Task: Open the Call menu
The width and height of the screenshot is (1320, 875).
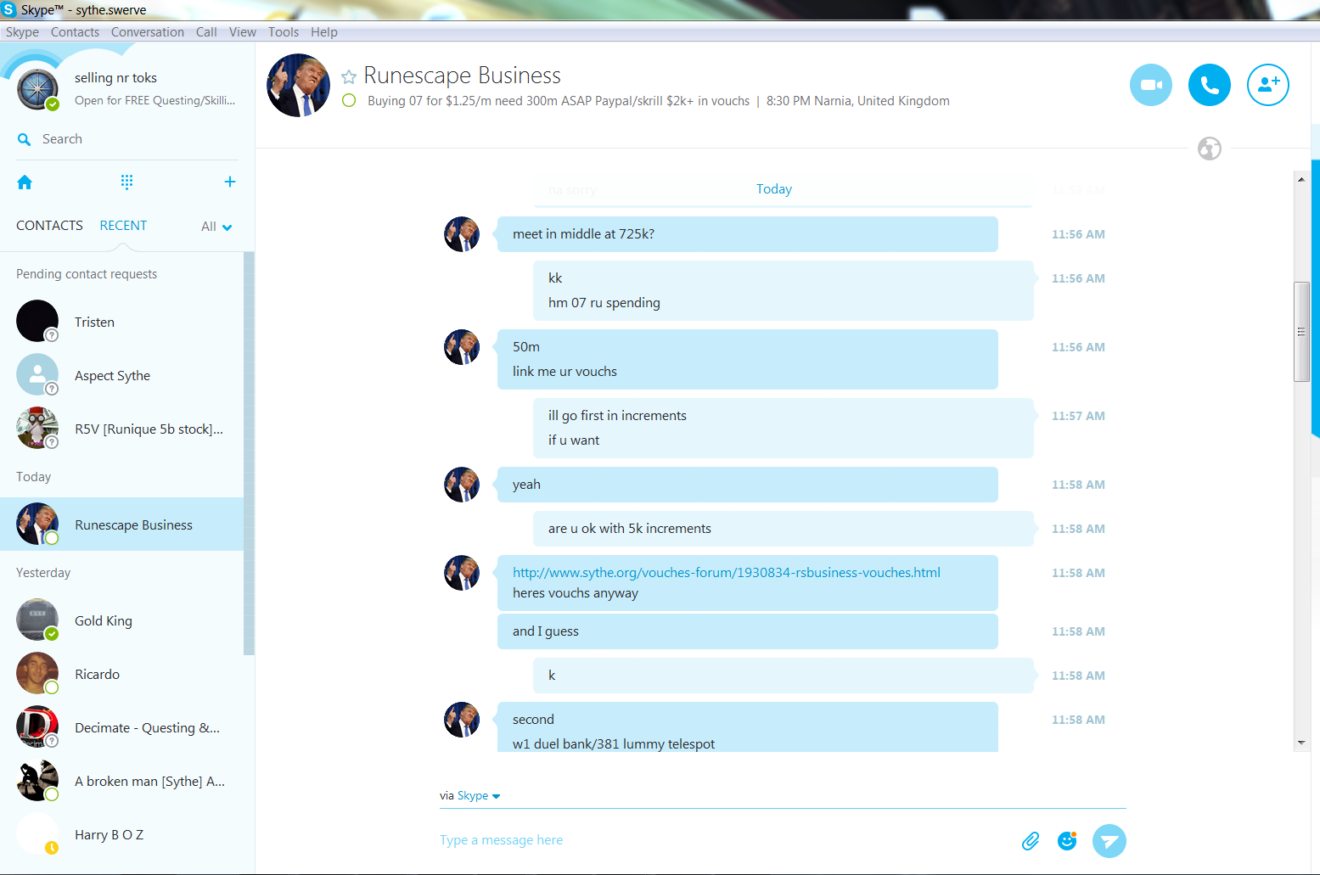Action: click(206, 32)
